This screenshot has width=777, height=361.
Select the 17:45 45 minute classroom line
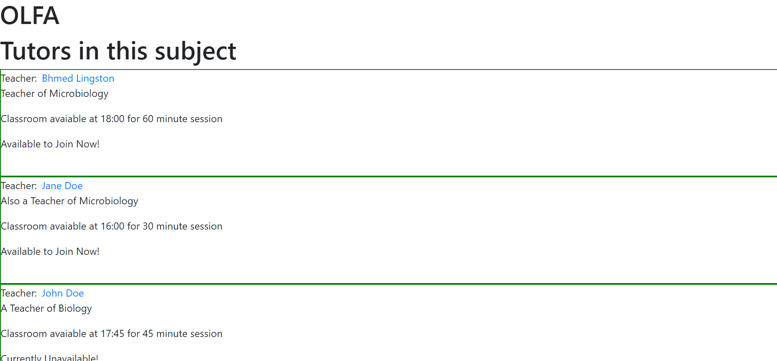[x=112, y=334]
